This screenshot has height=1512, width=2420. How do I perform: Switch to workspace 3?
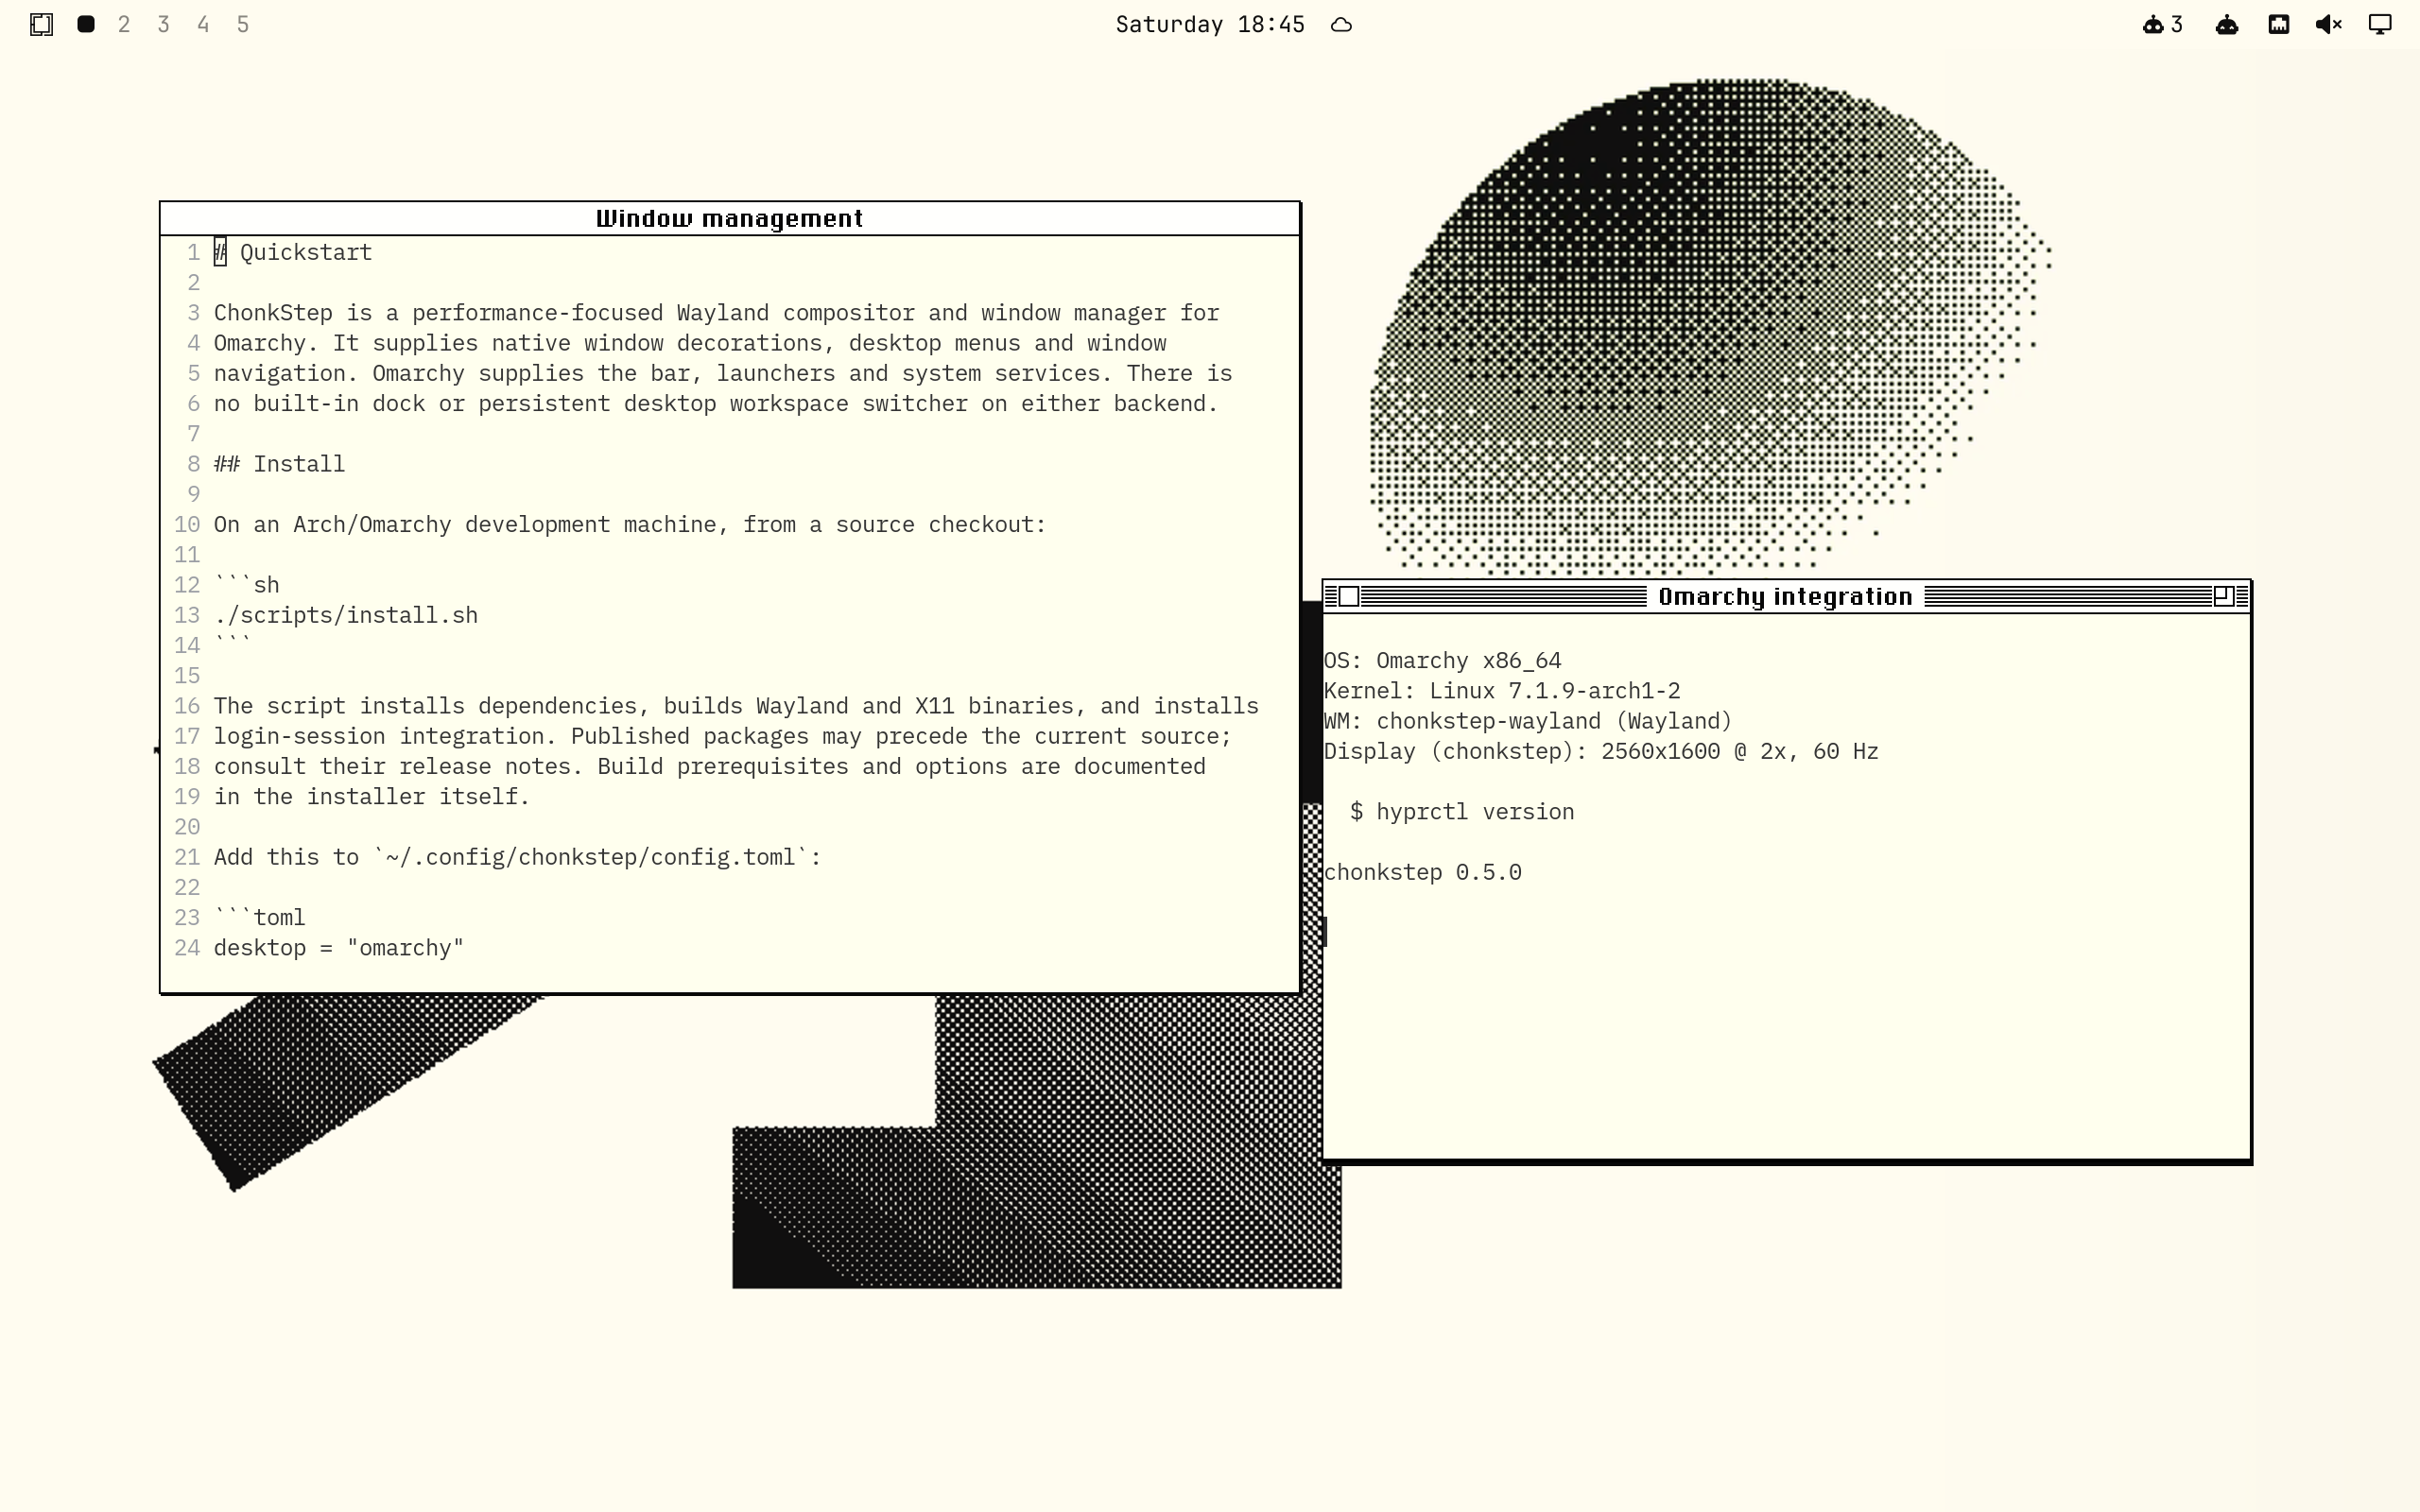tap(164, 25)
